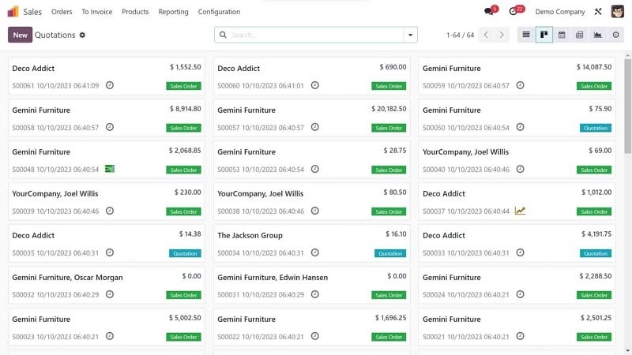Open the Reporting menu
Screen dimensions: 632x355
[173, 12]
